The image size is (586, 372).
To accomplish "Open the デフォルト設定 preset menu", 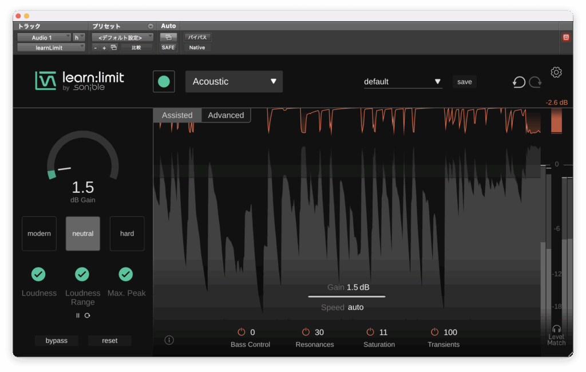I will pos(122,37).
